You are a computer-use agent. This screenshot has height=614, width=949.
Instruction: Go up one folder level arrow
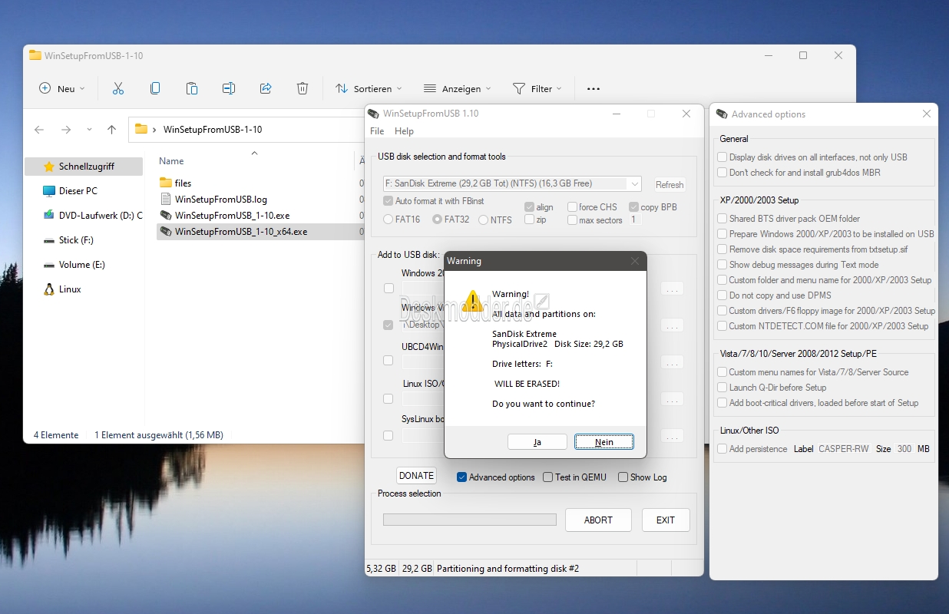click(111, 130)
